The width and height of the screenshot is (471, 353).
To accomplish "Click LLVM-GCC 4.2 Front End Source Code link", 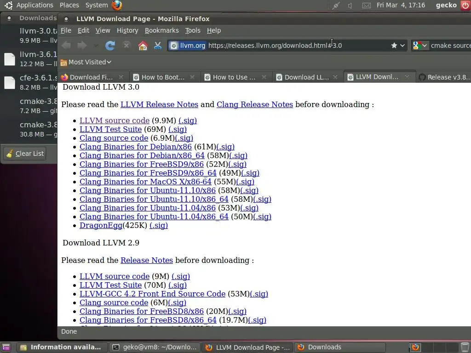I will tap(153, 294).
